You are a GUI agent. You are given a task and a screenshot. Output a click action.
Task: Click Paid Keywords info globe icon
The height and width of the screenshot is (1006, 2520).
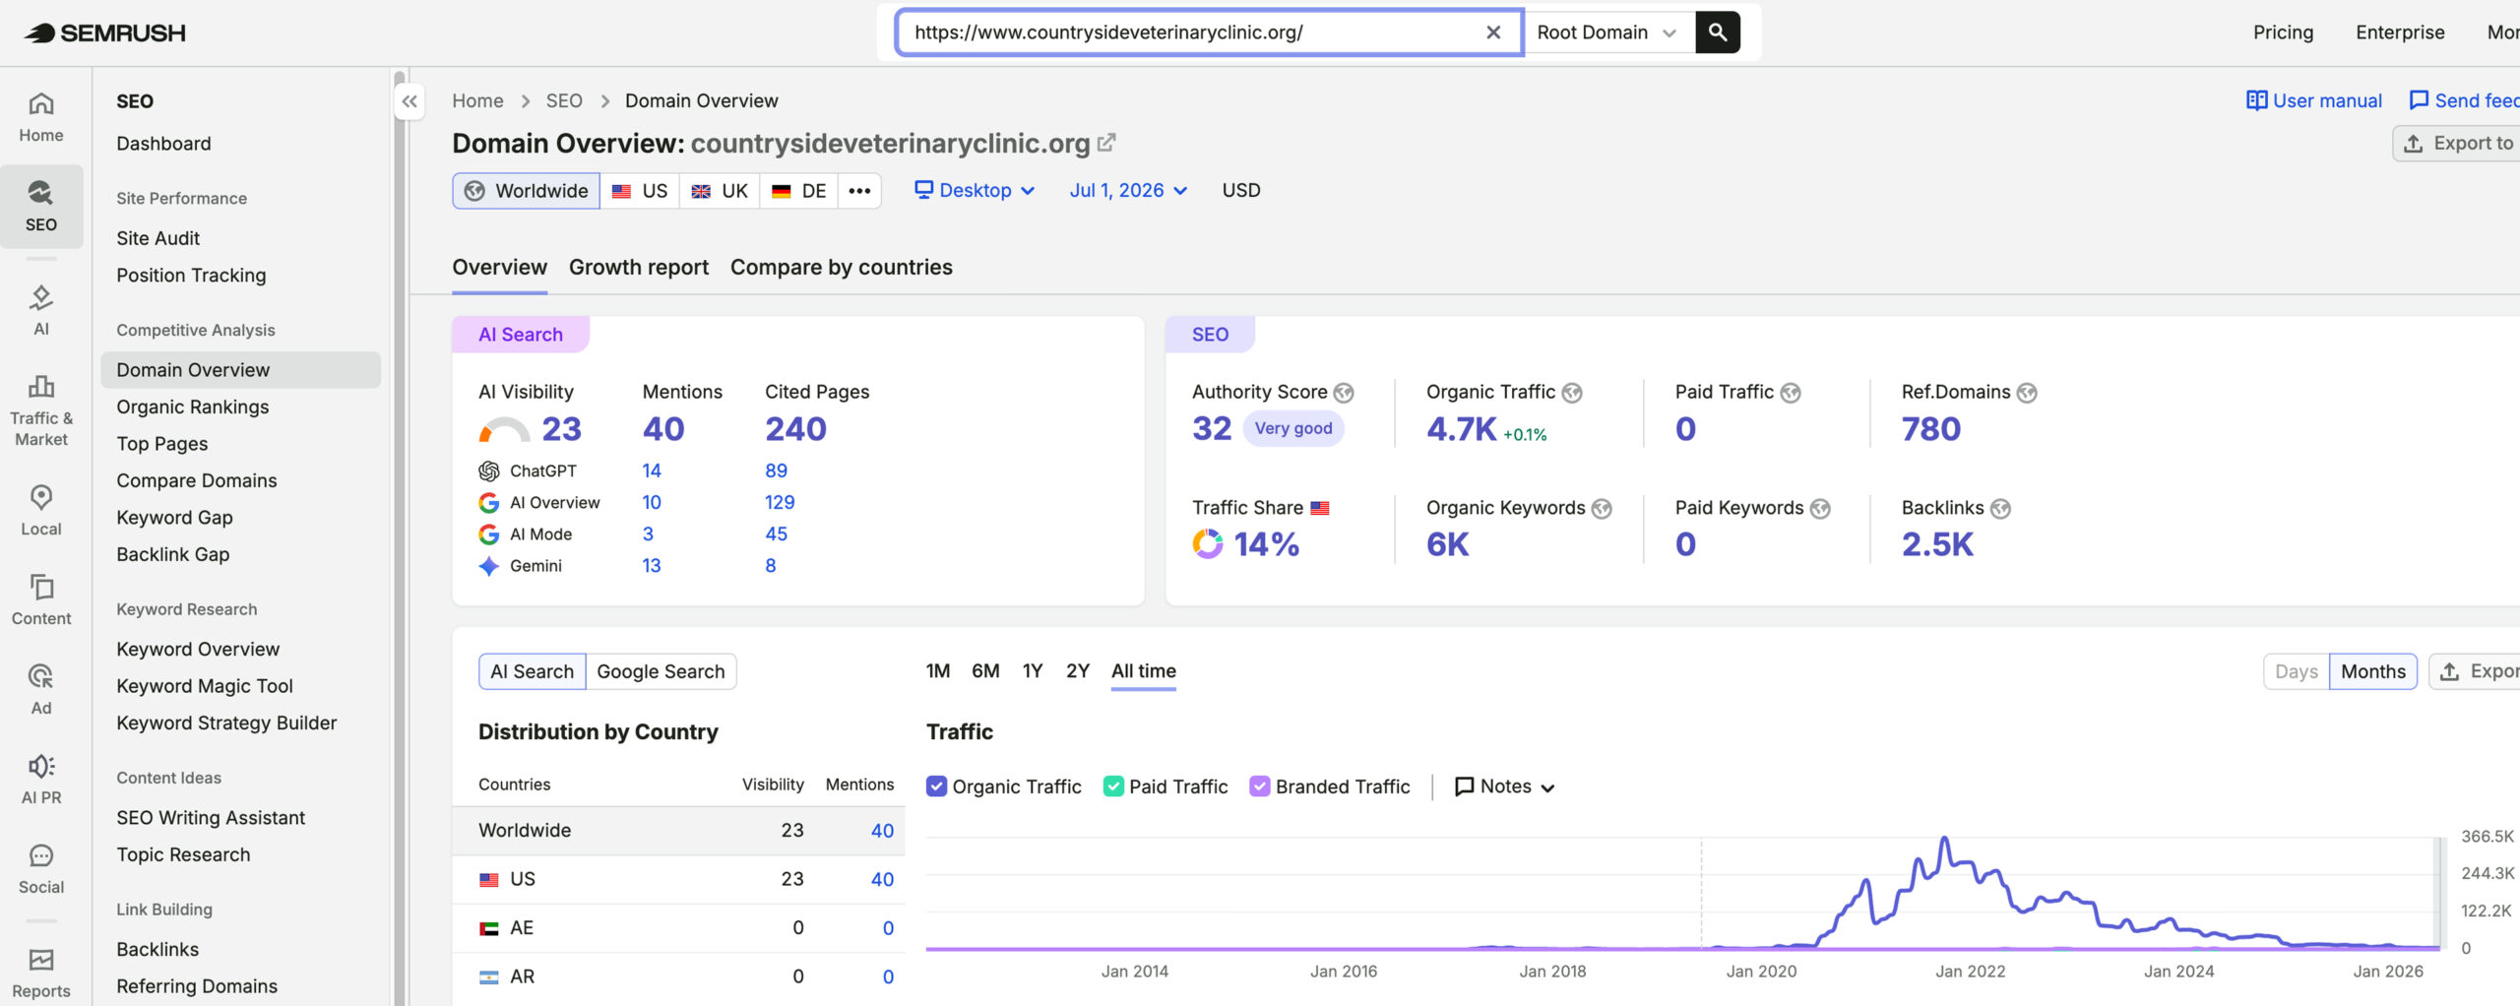1820,509
